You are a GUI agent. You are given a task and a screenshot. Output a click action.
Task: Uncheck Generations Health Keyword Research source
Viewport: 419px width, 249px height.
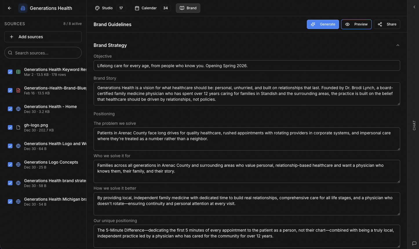(10, 72)
